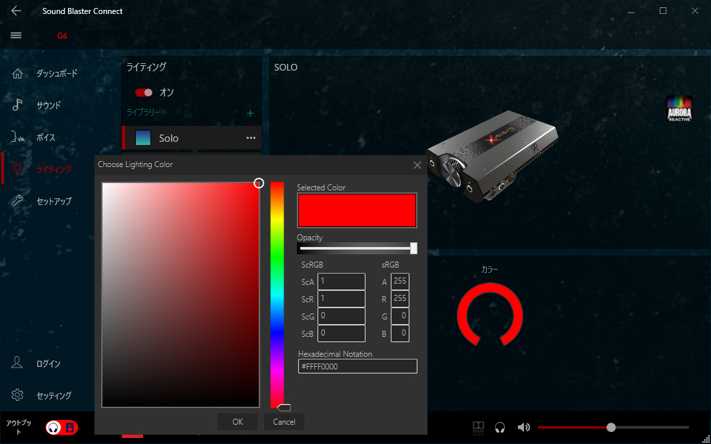Mute audio with speaker icon
711x444 pixels.
pyautogui.click(x=524, y=427)
